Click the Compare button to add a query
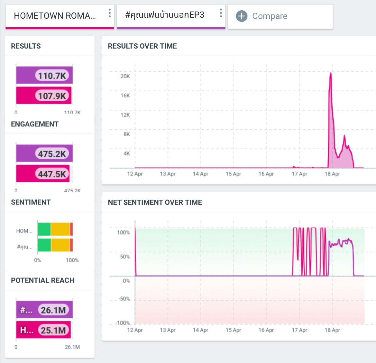The height and width of the screenshot is (363, 376). point(270,16)
